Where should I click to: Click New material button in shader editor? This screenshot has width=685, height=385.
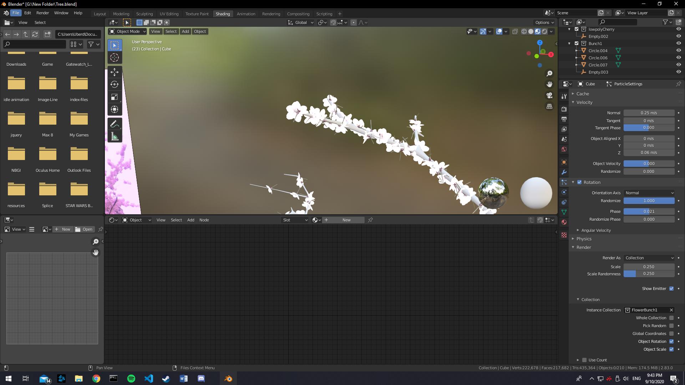point(343,220)
